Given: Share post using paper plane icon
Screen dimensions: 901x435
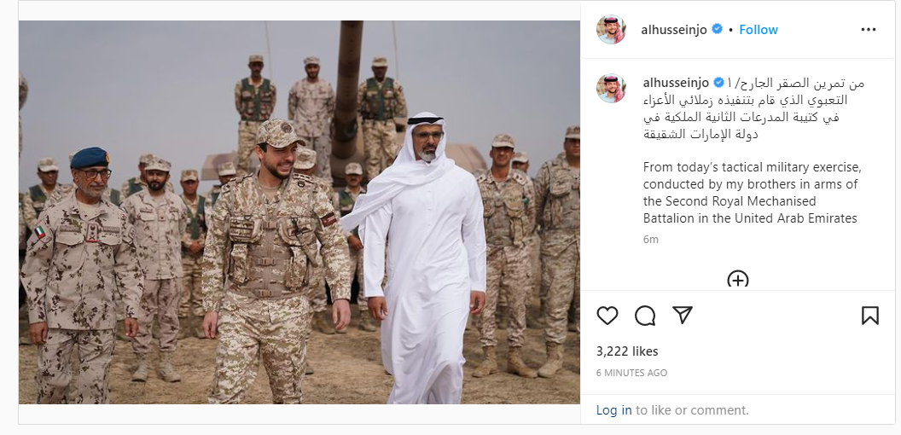Looking at the screenshot, I should pyautogui.click(x=682, y=315).
